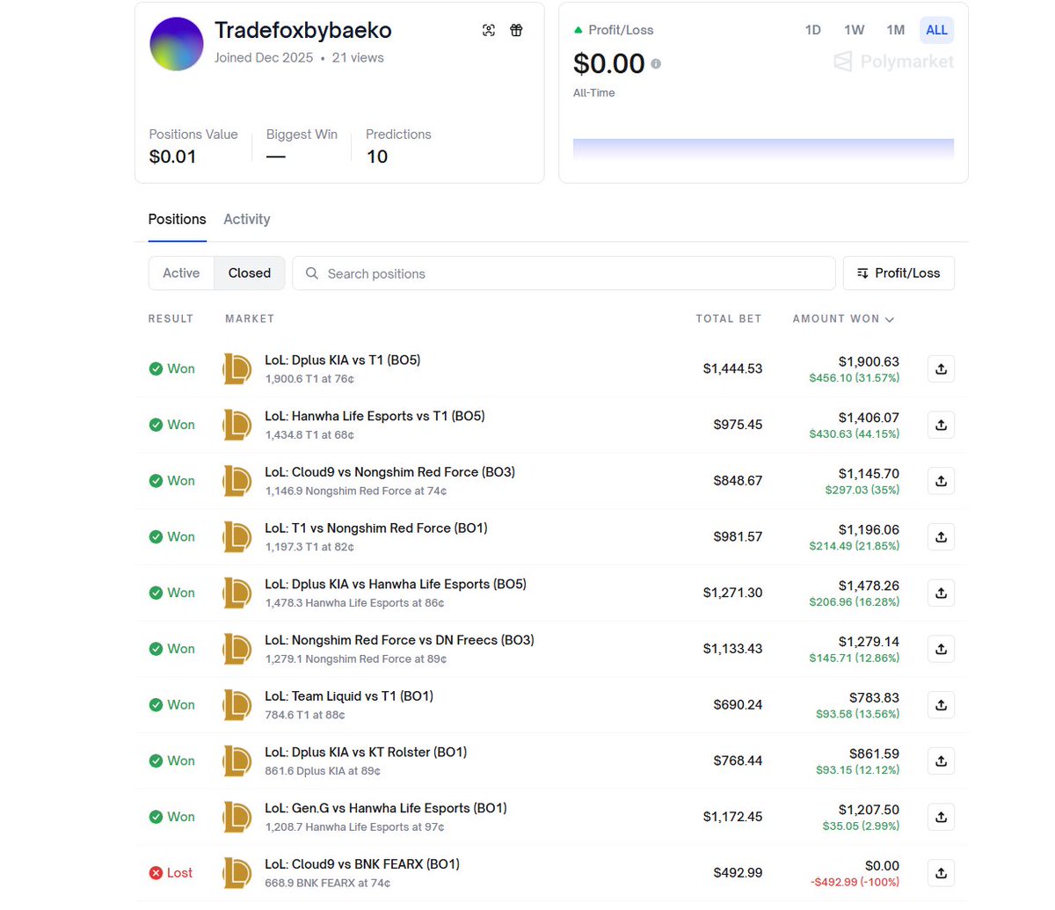The height and width of the screenshot is (910, 1055).
Task: Click the LoL logo for Gen.G vs Hanwha Life
Action: click(x=237, y=817)
